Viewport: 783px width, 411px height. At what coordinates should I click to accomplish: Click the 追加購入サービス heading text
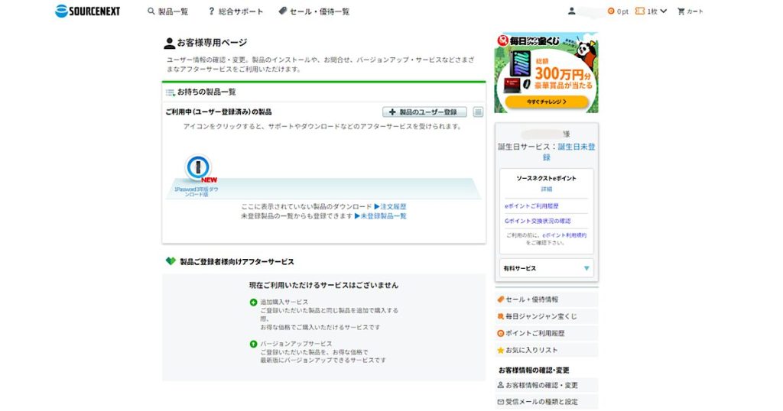pos(284,303)
